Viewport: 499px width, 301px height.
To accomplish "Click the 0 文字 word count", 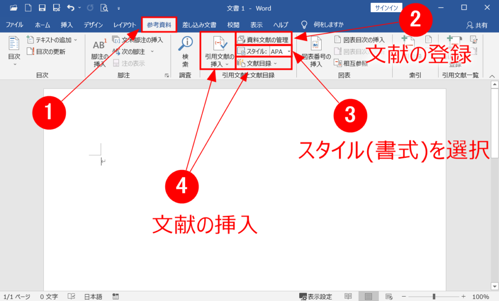I will (49, 297).
